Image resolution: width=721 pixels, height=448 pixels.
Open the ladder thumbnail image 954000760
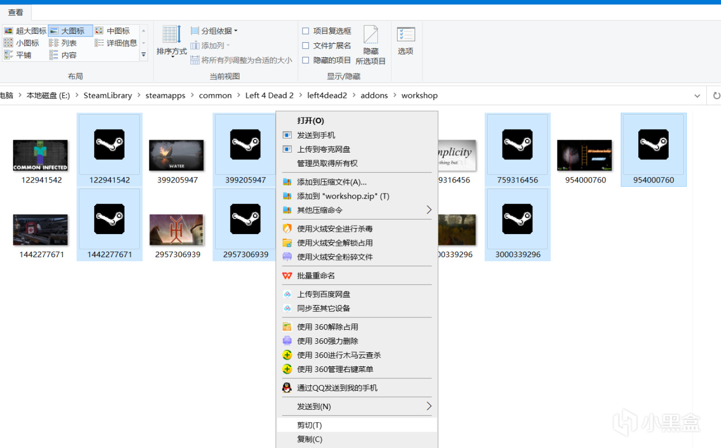coord(585,155)
